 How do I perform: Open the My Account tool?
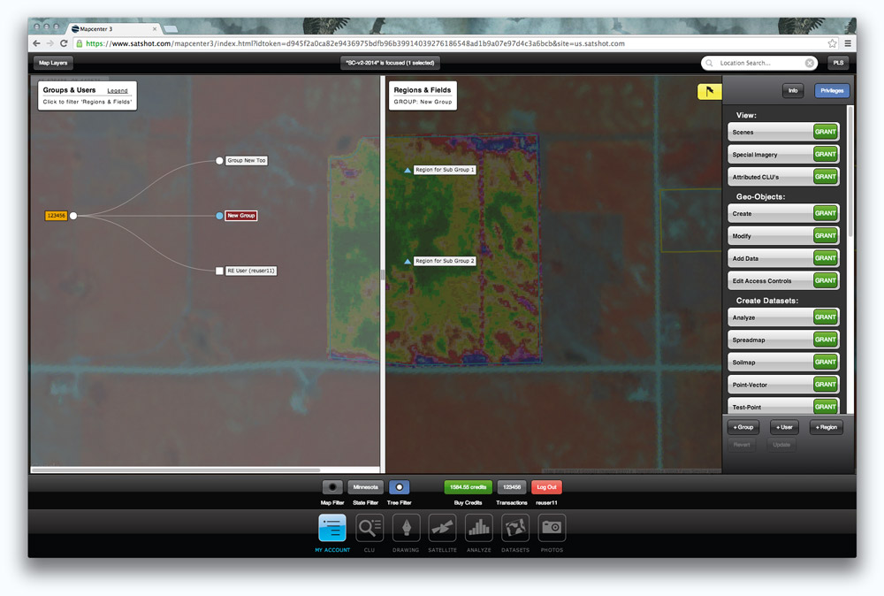click(332, 528)
